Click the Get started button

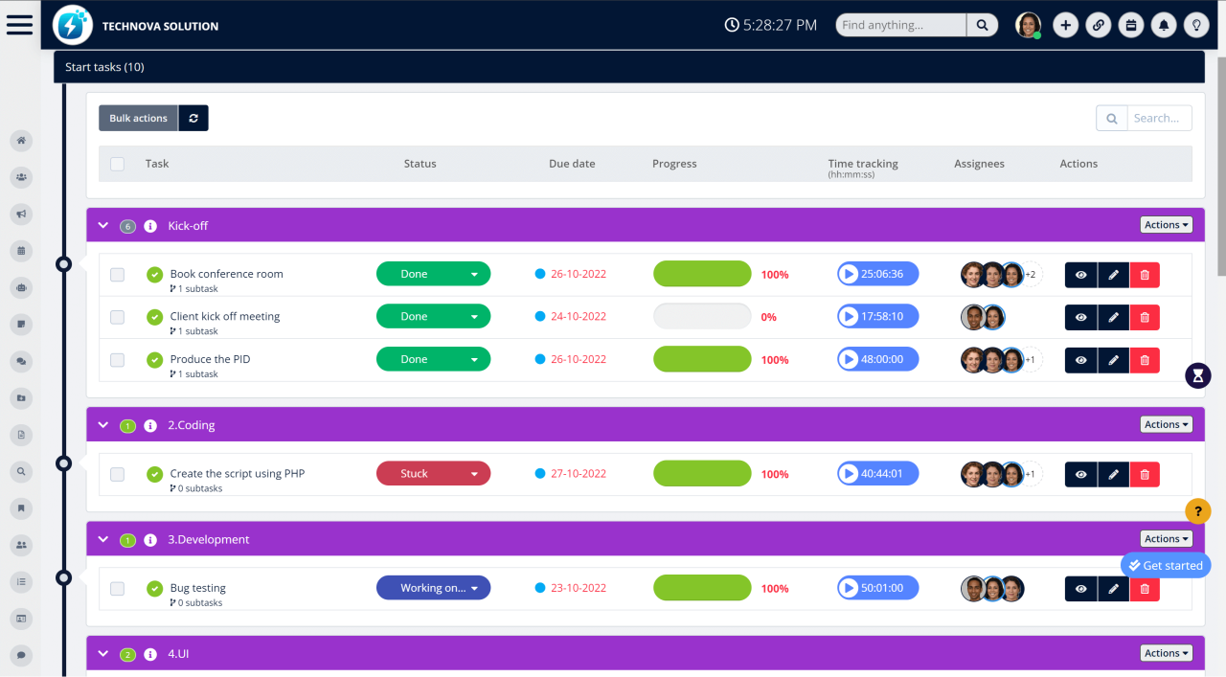tap(1166, 565)
